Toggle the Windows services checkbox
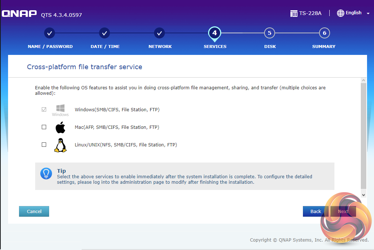The height and width of the screenshot is (250, 374). (x=44, y=109)
